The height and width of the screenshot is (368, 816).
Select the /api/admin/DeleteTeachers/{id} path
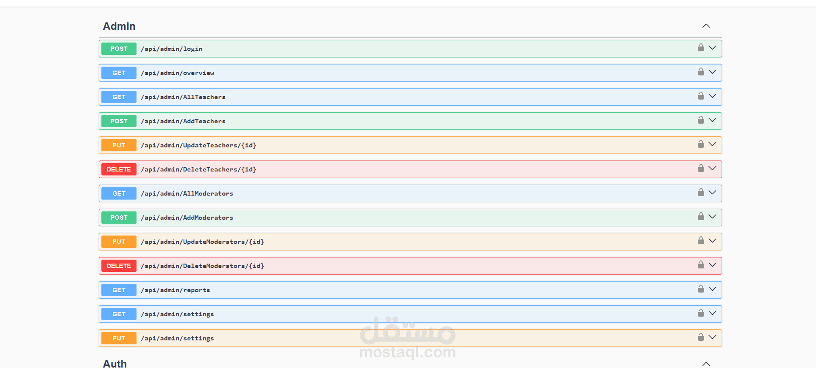click(198, 169)
